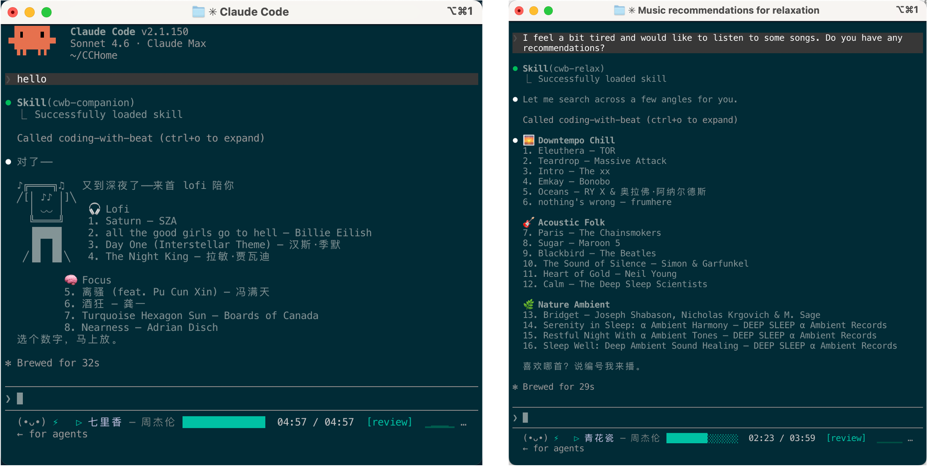928x467 pixels.
Task: Click the '02:23 / 03:59' time display
Action: point(782,438)
